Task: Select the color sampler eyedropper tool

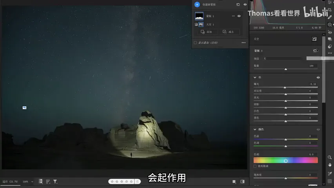Action: click(x=330, y=174)
